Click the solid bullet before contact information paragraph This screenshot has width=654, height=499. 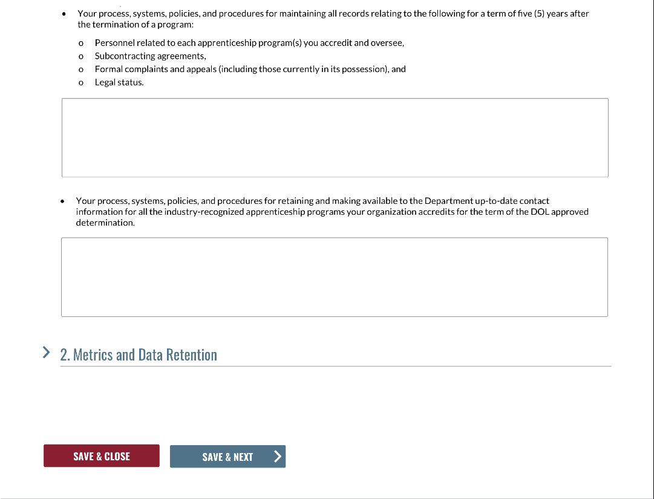click(62, 201)
